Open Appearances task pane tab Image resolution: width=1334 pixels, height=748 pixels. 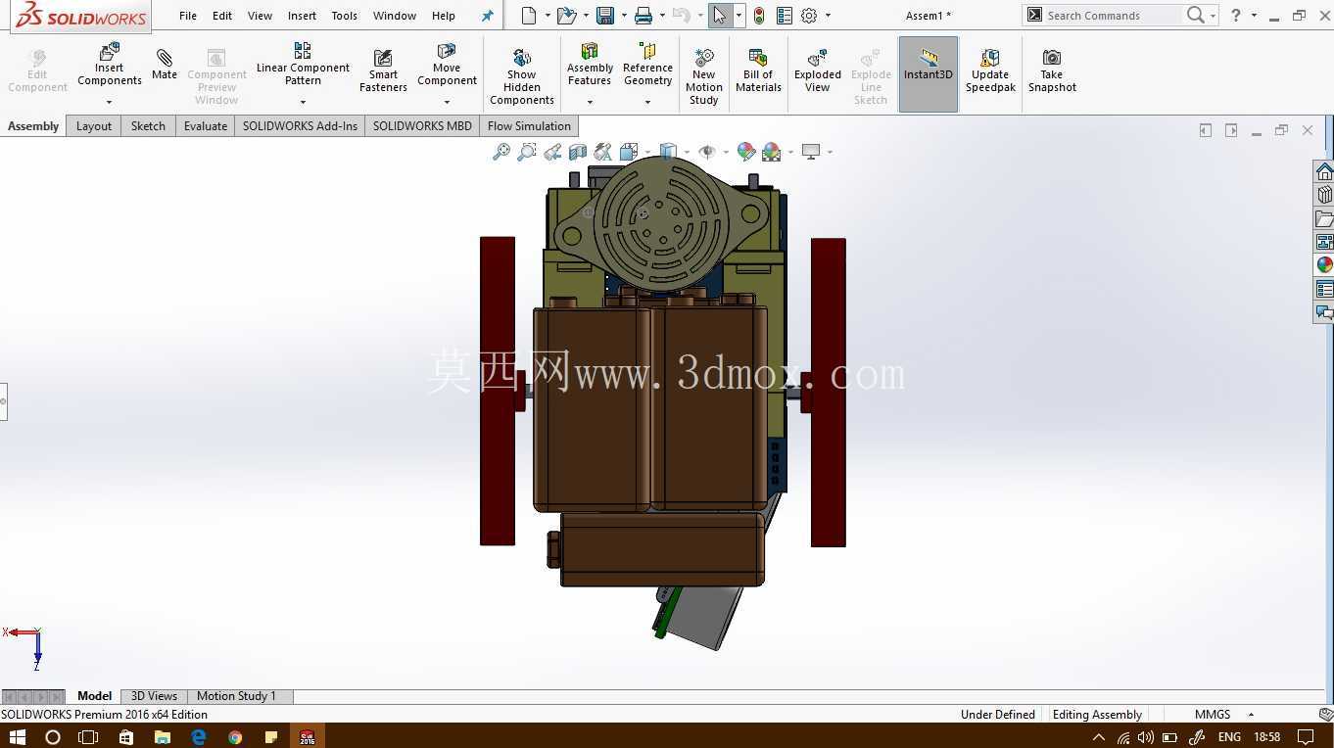(x=1324, y=265)
